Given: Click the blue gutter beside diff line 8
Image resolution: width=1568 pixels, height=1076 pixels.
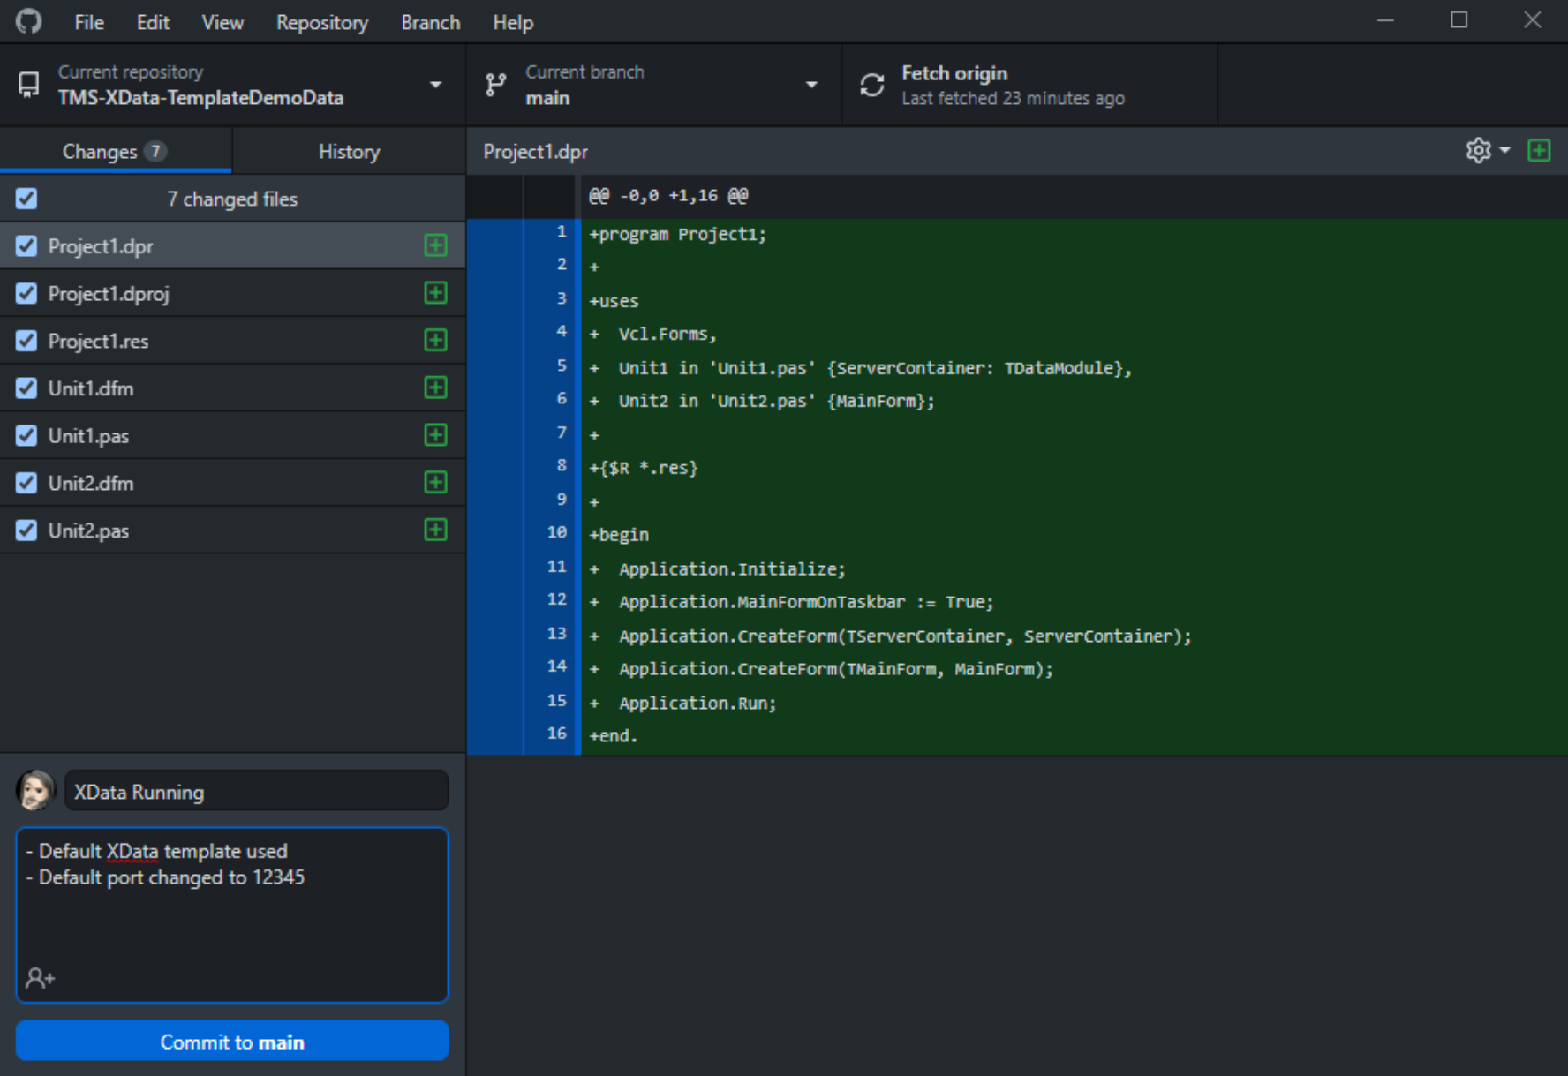Looking at the screenshot, I should tap(494, 467).
